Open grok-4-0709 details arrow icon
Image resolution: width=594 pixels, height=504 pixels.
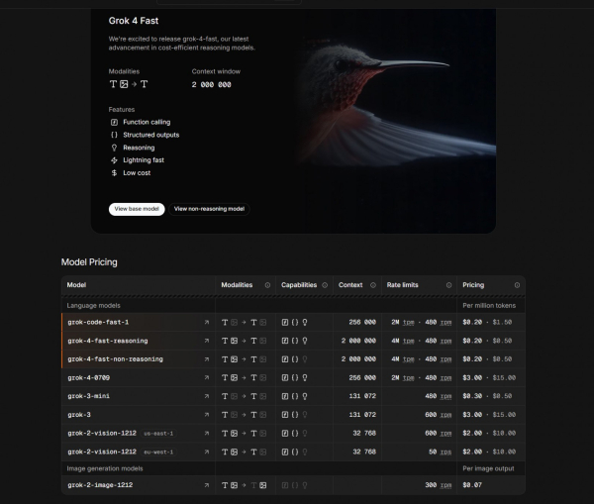coord(207,377)
